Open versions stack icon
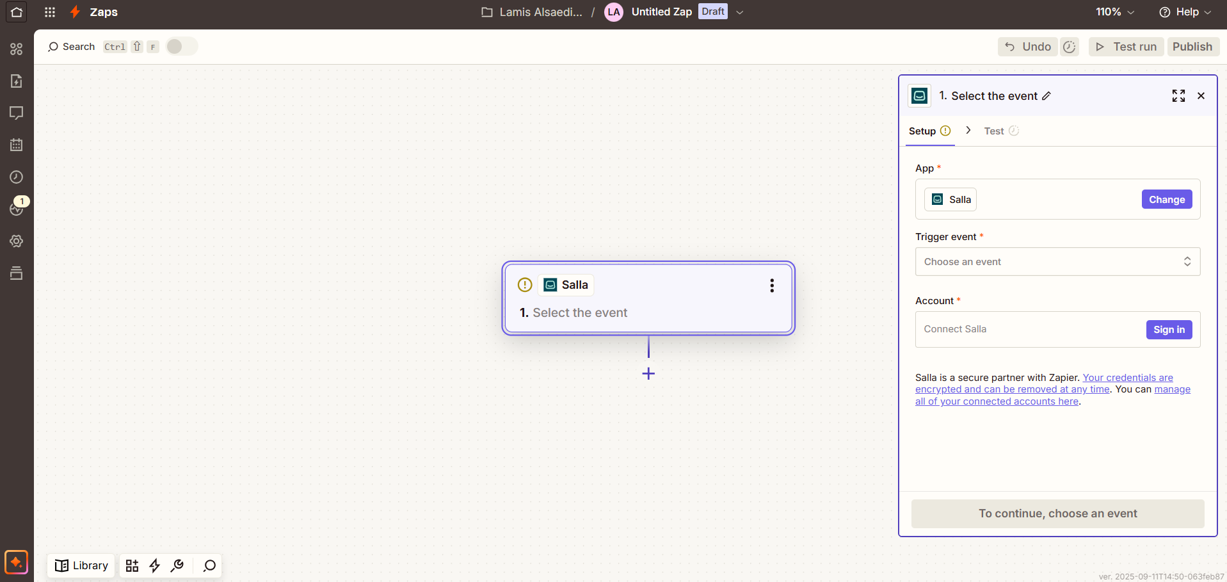 tap(17, 273)
